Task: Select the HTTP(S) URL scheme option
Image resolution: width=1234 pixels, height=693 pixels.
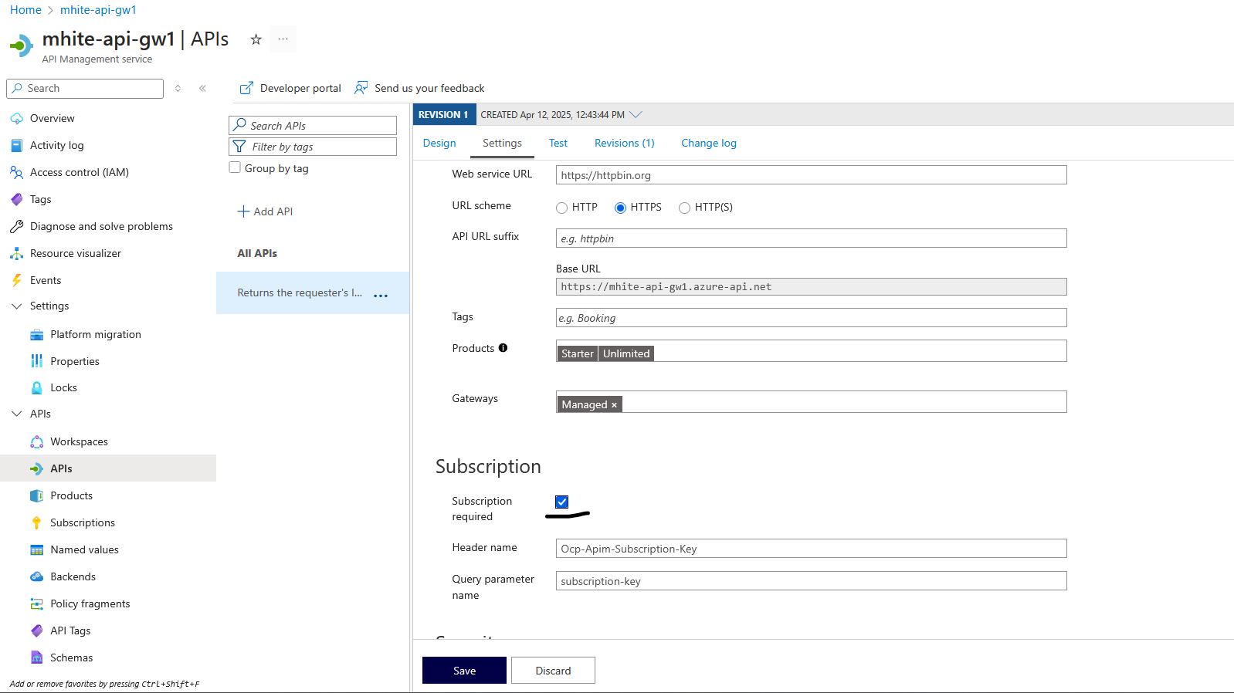Action: click(x=684, y=208)
